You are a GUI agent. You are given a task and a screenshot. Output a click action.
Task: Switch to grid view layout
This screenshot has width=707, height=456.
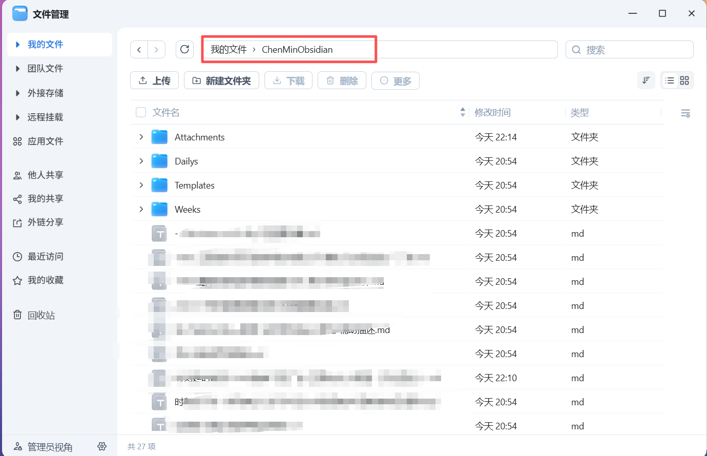coord(685,80)
